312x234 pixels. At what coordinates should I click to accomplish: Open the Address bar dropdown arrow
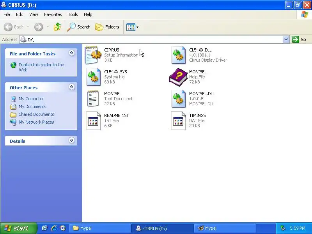tap(286, 39)
